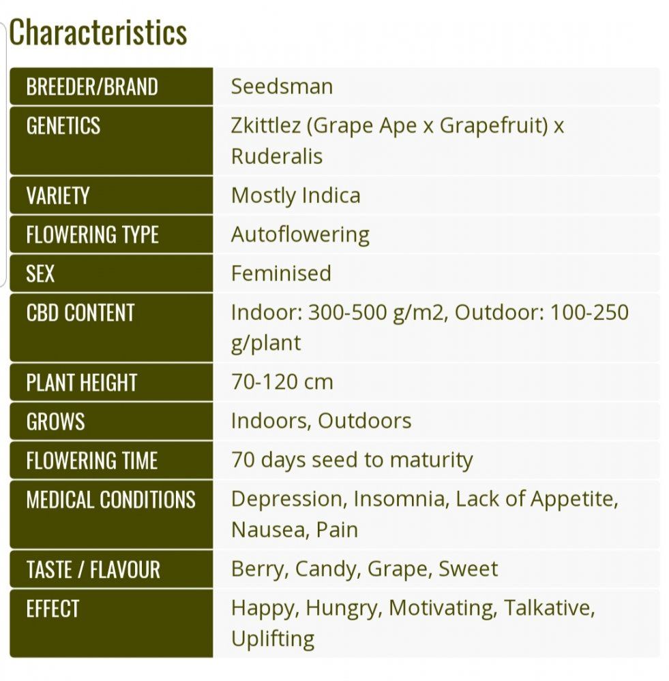The image size is (669, 681).
Task: Click the Autoflowering value
Action: pyautogui.click(x=300, y=235)
